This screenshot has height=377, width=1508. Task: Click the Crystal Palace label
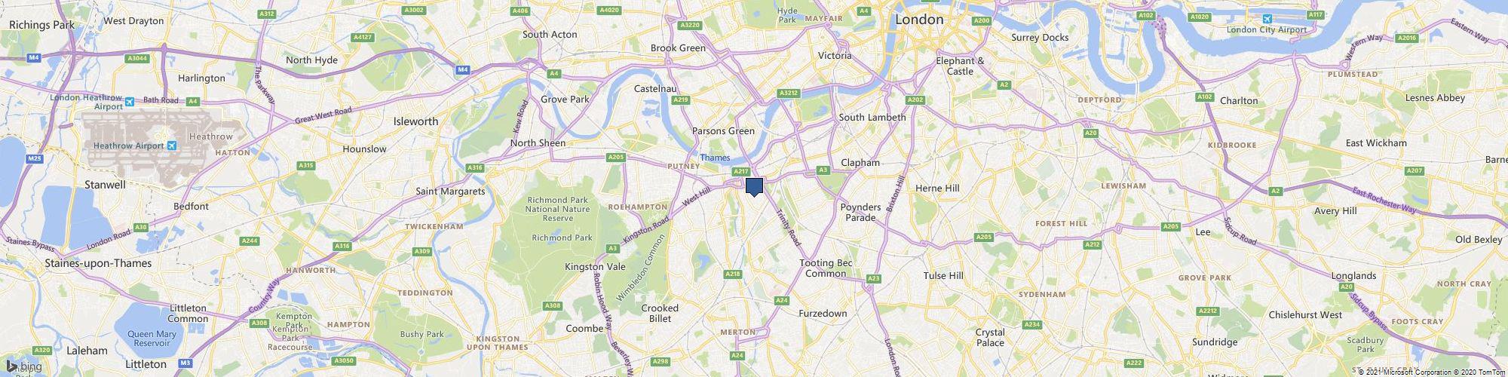tap(990, 337)
